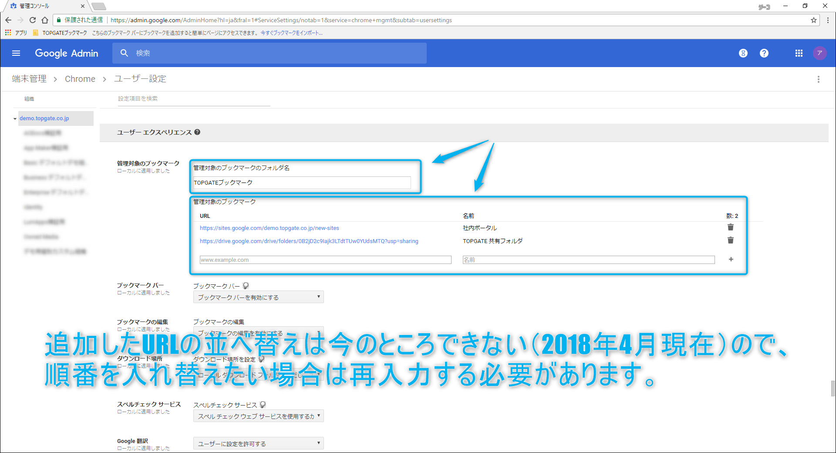Reload the page in browser
The image size is (836, 453).
pyautogui.click(x=32, y=20)
